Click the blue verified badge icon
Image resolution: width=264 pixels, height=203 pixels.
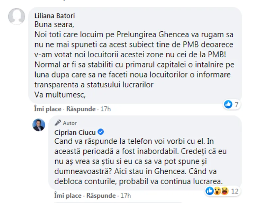[x=101, y=132]
